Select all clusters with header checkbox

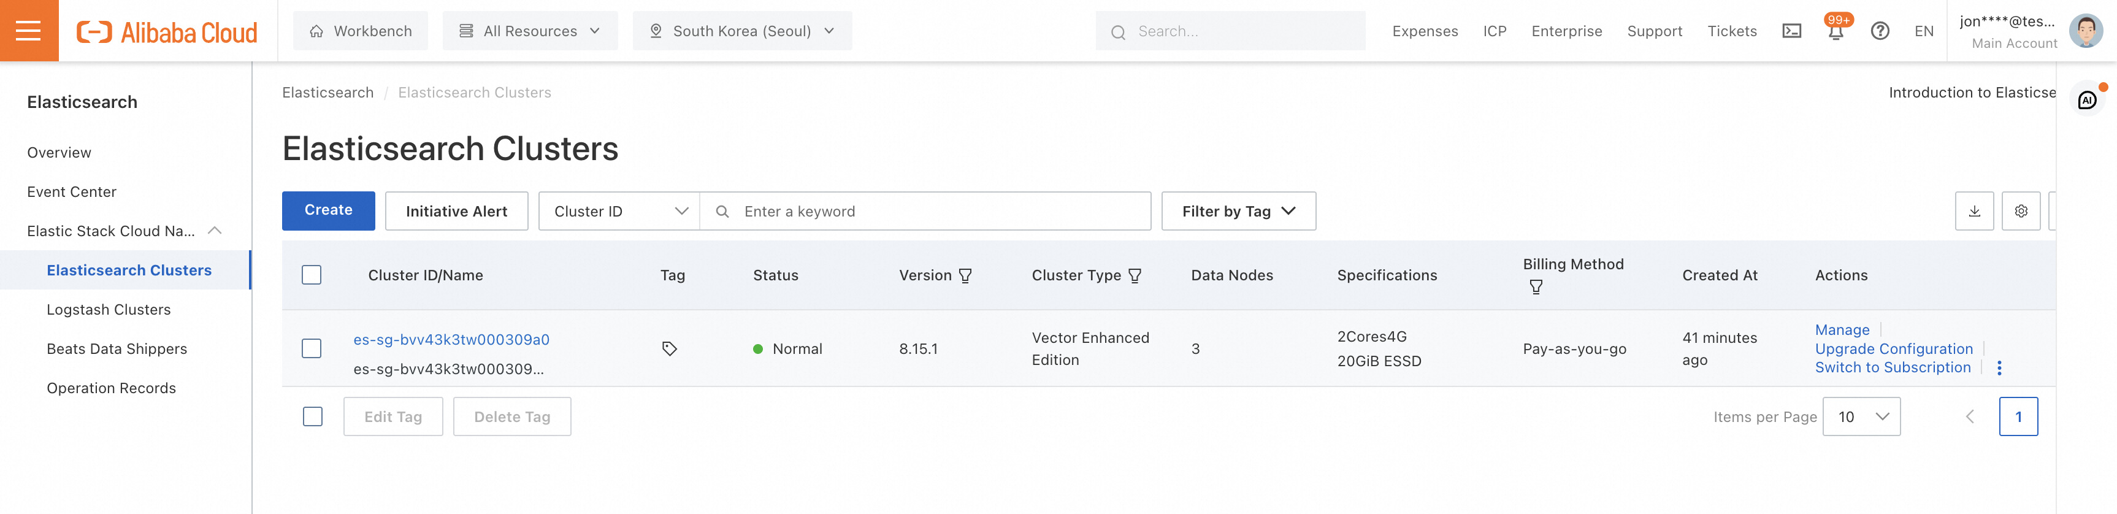click(312, 275)
